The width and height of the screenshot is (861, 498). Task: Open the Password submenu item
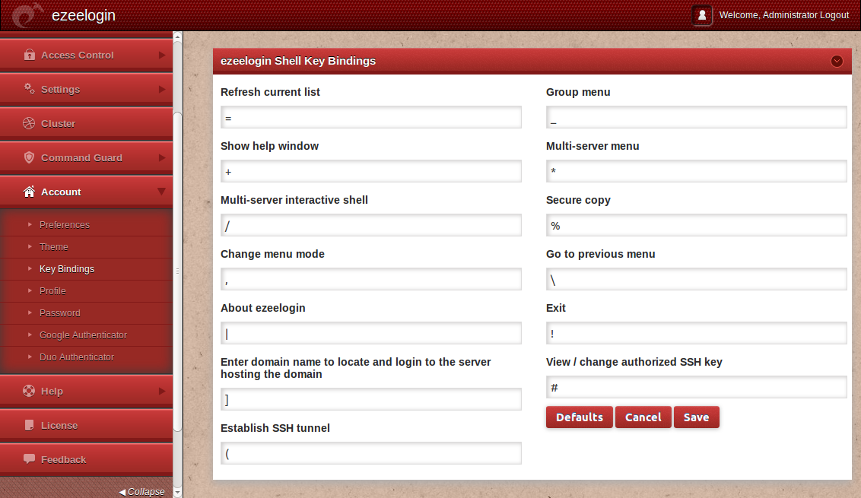60,312
